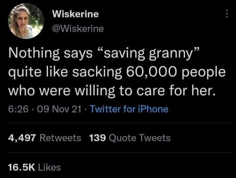Show the 139 Quote Tweets list
236x178 pixels.
130,138
